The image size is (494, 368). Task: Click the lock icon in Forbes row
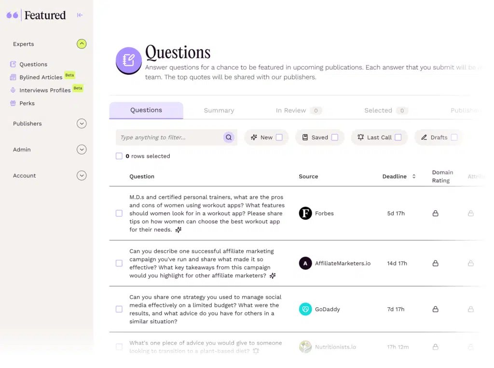(435, 213)
